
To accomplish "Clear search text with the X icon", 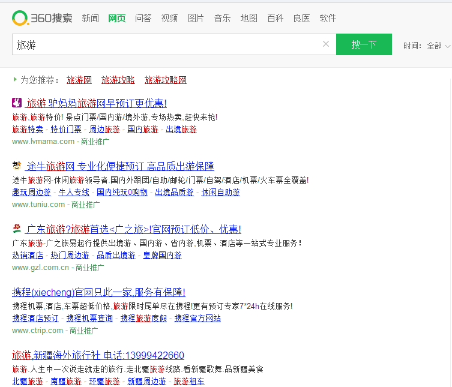I will click(x=326, y=44).
